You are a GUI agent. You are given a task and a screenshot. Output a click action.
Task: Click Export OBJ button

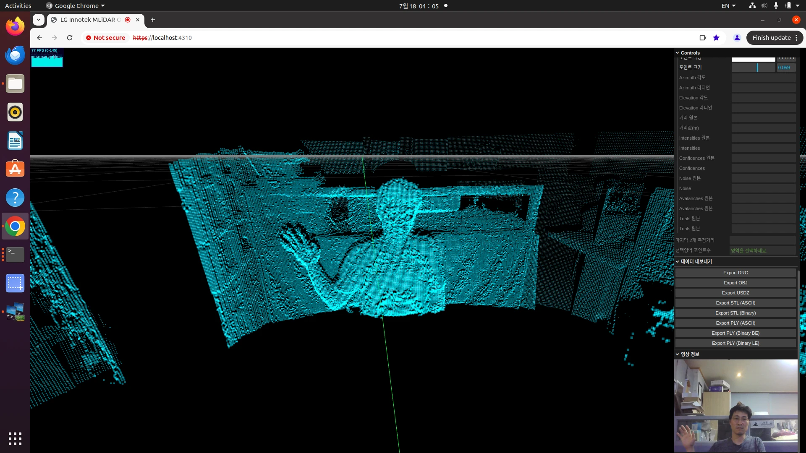pyautogui.click(x=735, y=283)
